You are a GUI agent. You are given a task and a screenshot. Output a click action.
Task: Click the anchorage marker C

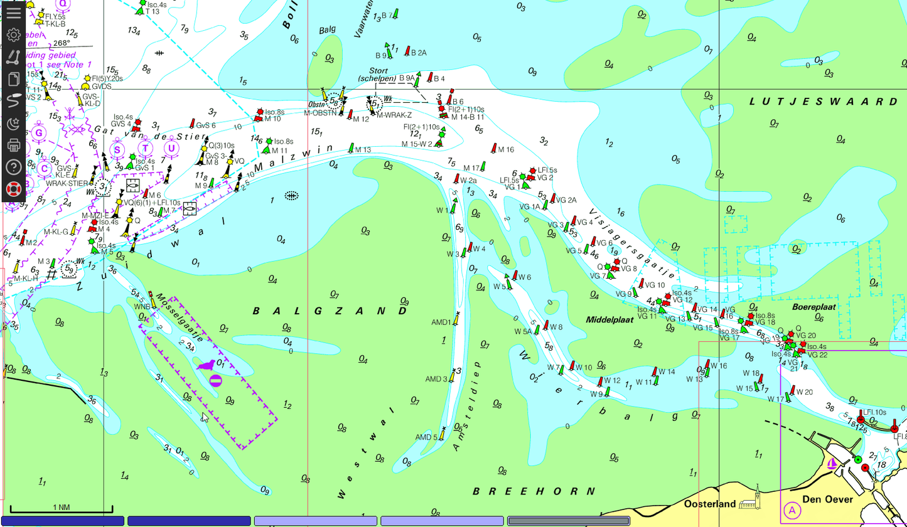[x=44, y=168]
